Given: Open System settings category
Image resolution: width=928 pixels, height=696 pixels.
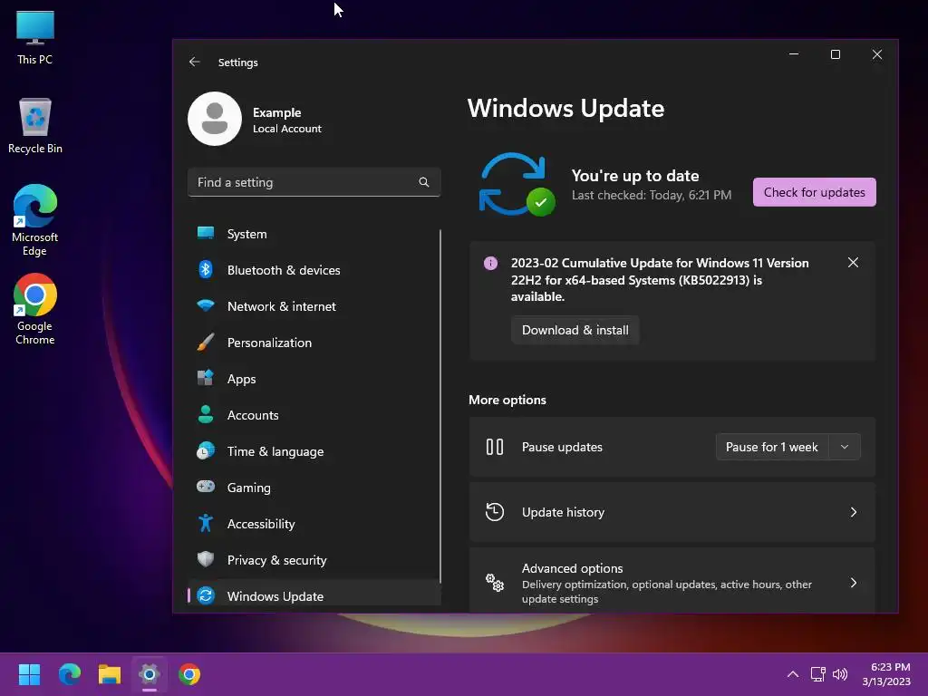Looking at the screenshot, I should pyautogui.click(x=314, y=234).
